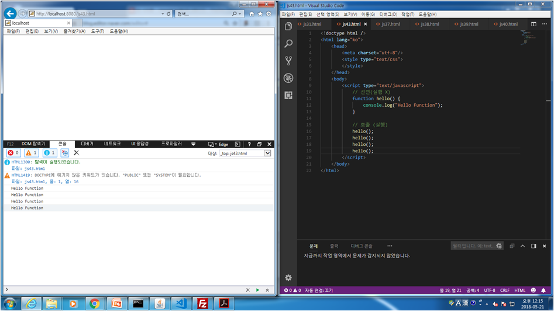Expand the hidden F12 tools overflow arrow
Image resolution: width=554 pixels, height=311 pixels.
point(193,144)
